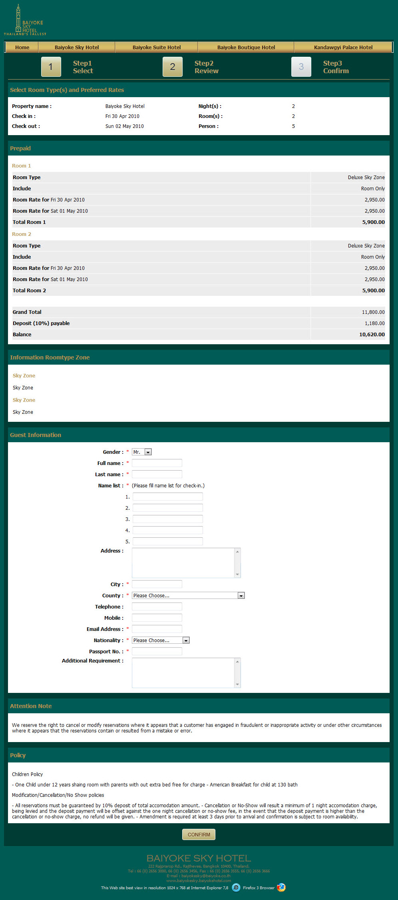398x900 pixels.
Task: Click the Room 1 heading
Action: [21, 166]
